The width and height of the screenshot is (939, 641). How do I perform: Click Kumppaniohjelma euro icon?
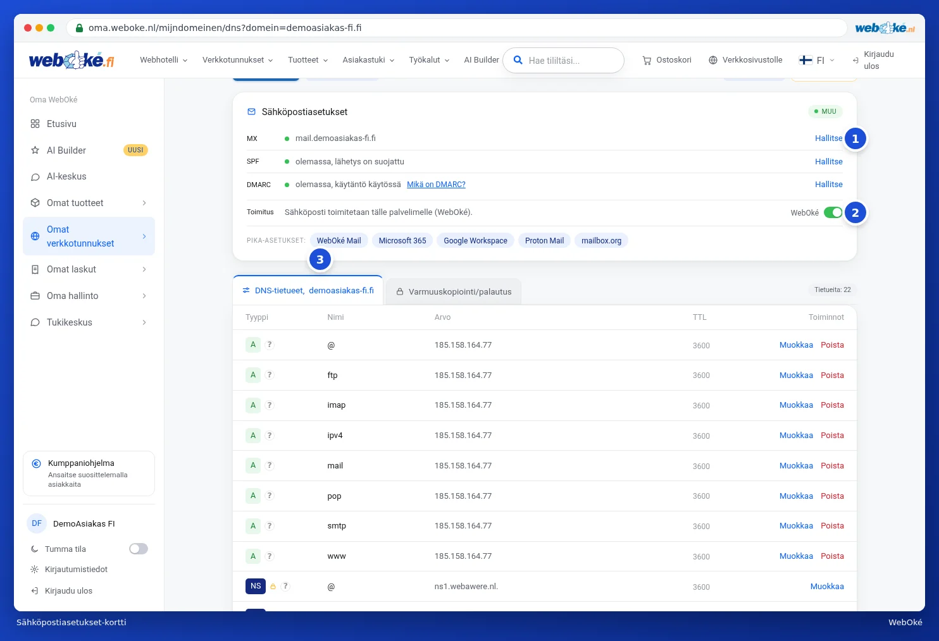(x=37, y=463)
